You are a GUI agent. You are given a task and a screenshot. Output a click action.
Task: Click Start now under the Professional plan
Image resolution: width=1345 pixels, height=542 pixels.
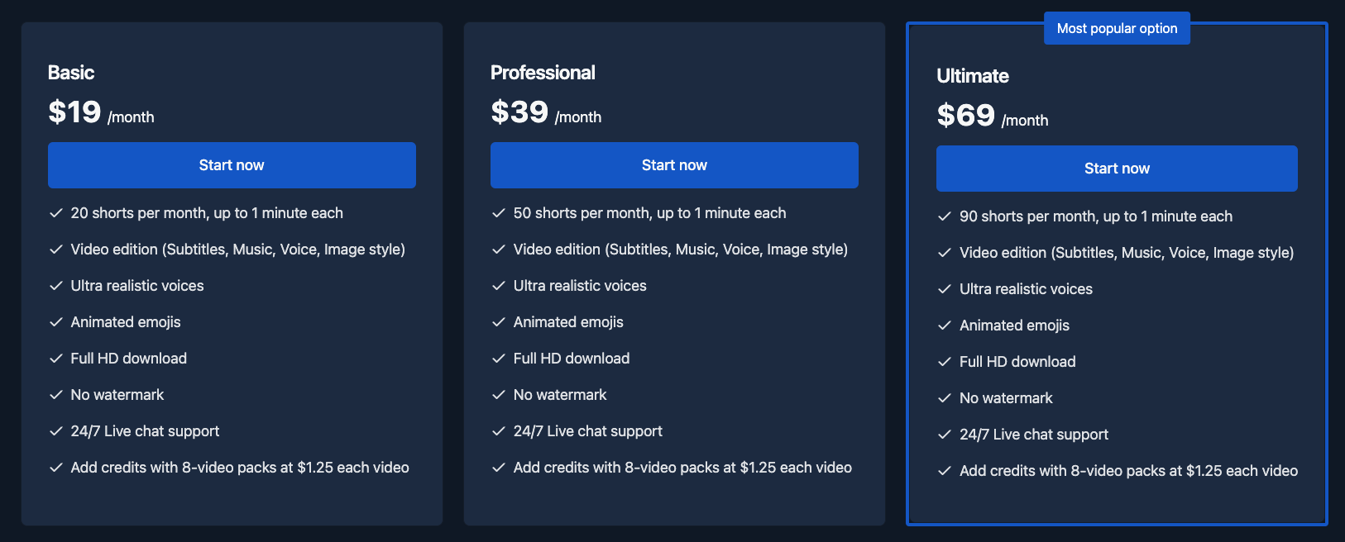click(x=674, y=164)
